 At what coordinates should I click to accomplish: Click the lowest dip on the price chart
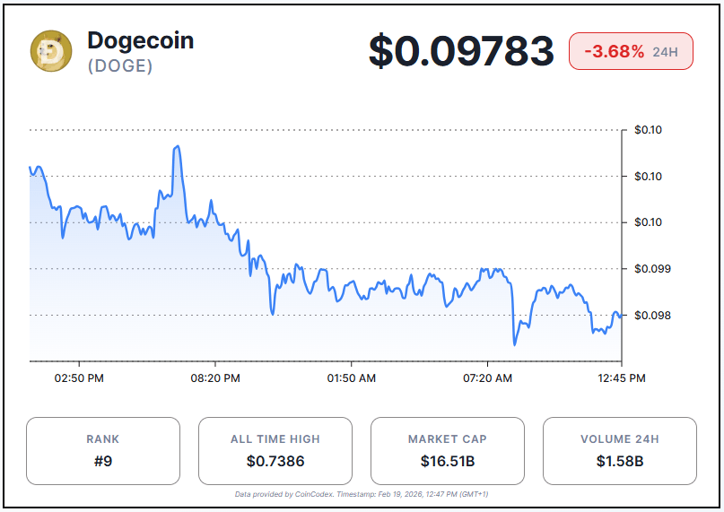click(515, 343)
